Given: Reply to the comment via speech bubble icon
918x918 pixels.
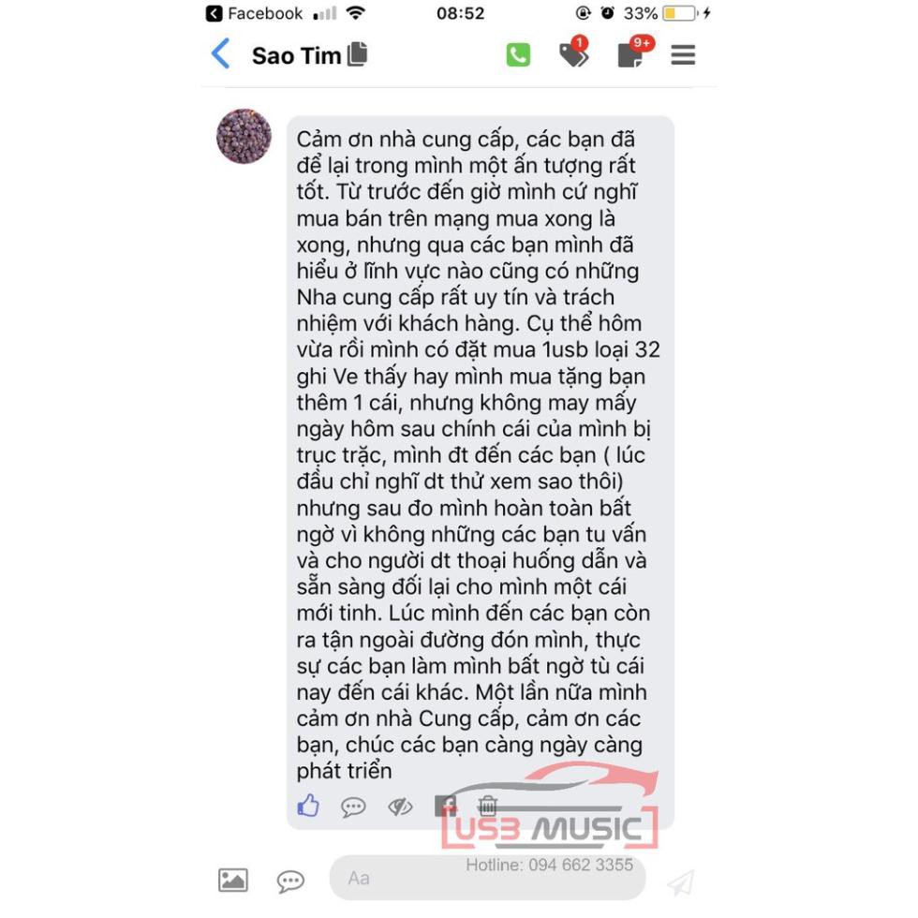Looking at the screenshot, I should 353,807.
